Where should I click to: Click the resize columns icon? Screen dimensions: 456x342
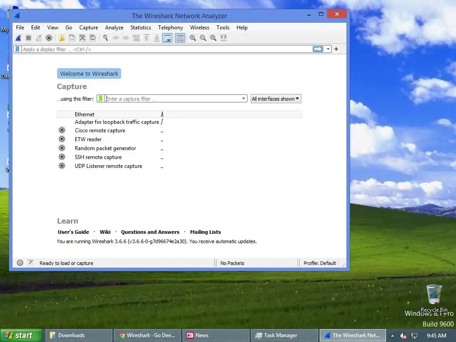tap(224, 38)
